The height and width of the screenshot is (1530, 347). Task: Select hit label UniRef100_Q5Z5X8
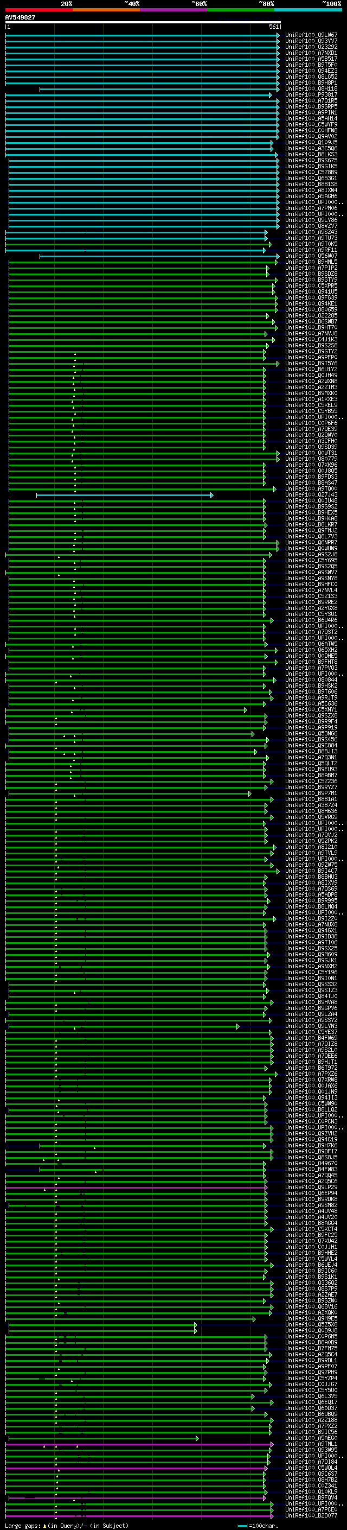(x=311, y=1324)
